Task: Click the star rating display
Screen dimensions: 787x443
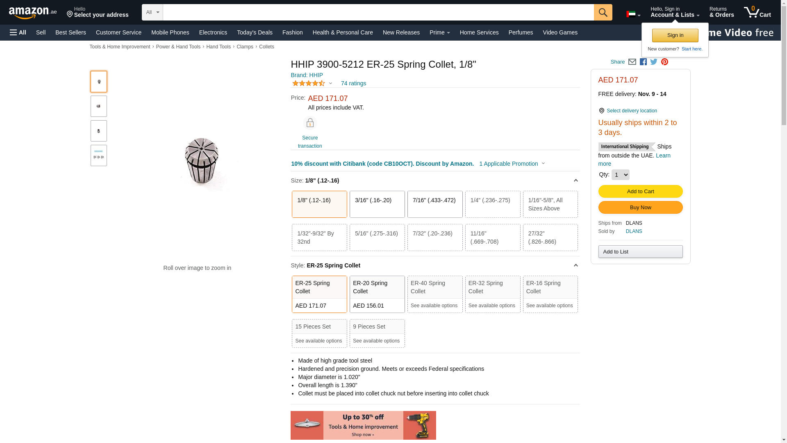Action: 309,83
